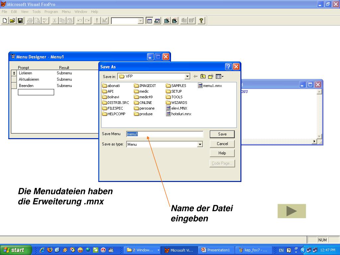Click the Modify Form toolbar icon

pyautogui.click(x=105, y=21)
